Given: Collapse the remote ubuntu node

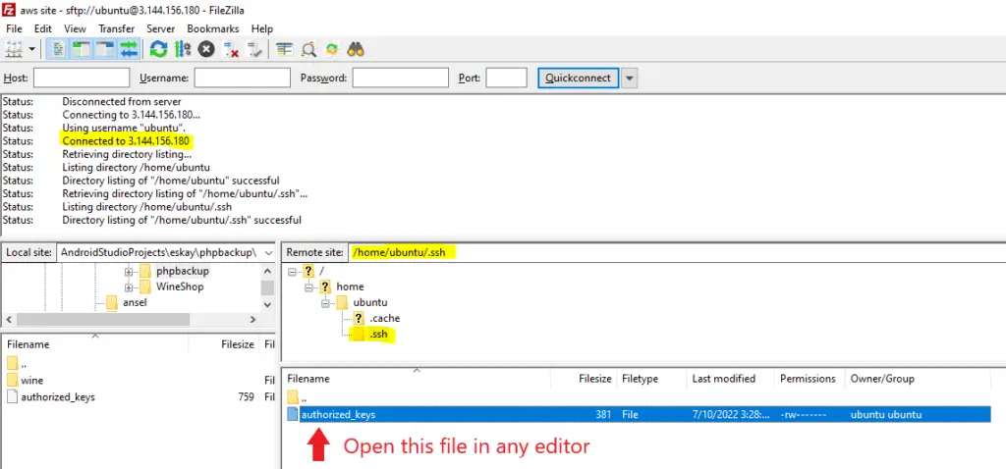Looking at the screenshot, I should pyautogui.click(x=324, y=302).
